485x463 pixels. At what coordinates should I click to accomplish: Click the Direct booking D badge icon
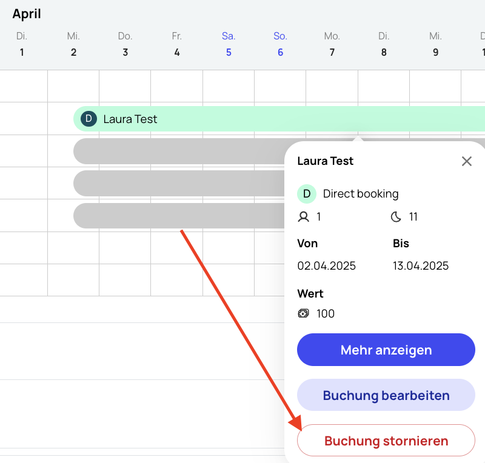point(307,194)
